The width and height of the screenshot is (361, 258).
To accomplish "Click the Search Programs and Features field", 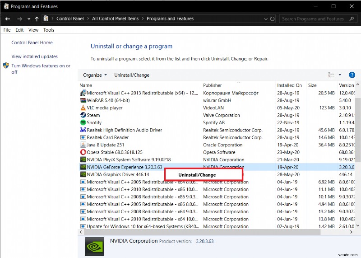I will click(317, 19).
